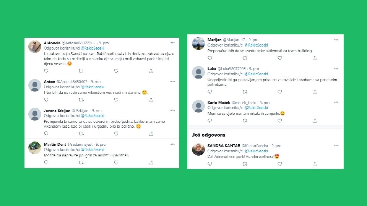Open three-dot menu on Karlo Maček's tweet
This screenshot has height=206, width=367.
(x=336, y=102)
